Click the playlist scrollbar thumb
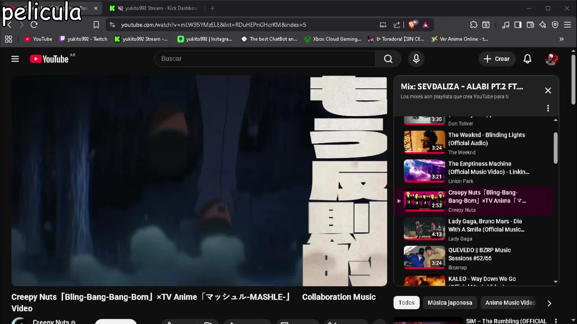This screenshot has height=324, width=577. point(555,148)
